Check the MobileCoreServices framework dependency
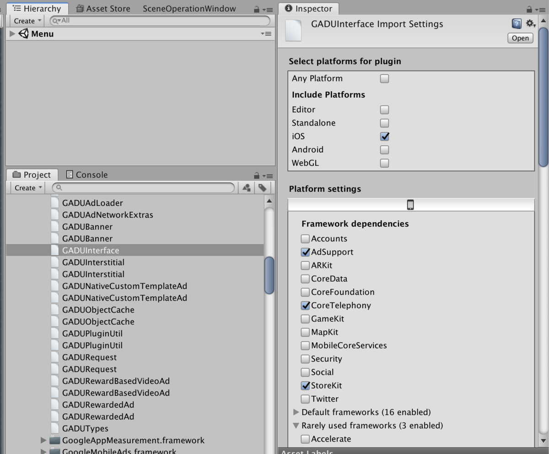The height and width of the screenshot is (454, 549). pyautogui.click(x=305, y=346)
